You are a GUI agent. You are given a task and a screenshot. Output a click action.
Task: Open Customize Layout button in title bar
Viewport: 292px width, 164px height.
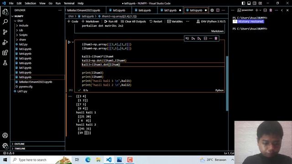[x=261, y=3]
